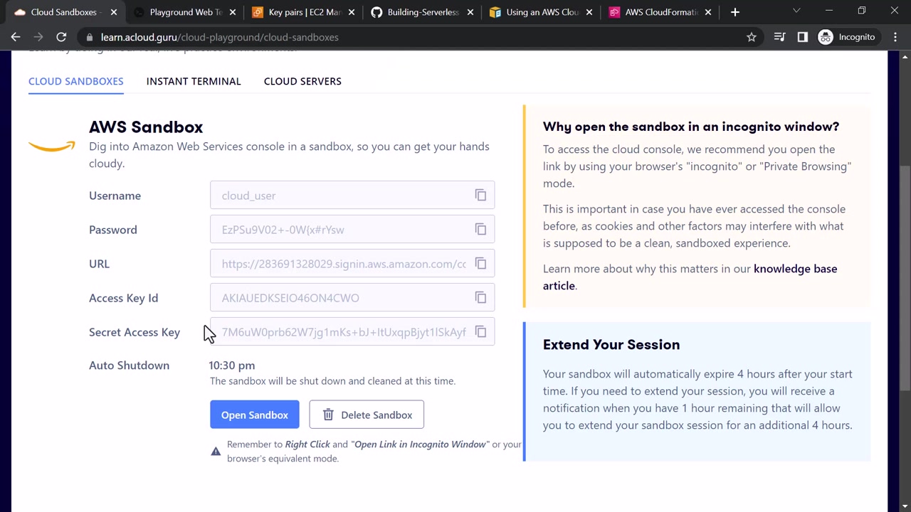The width and height of the screenshot is (911, 512).
Task: Close the Key pairs EC2 tab
Action: coord(351,12)
